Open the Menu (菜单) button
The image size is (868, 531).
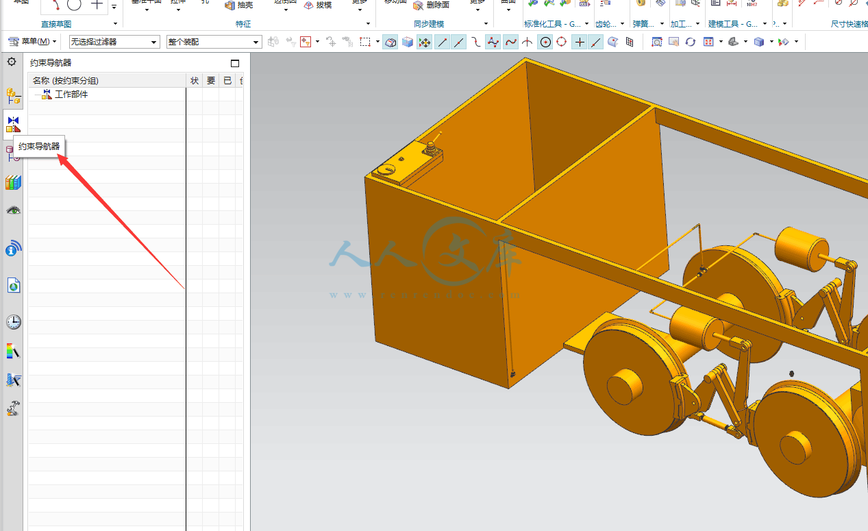click(32, 42)
